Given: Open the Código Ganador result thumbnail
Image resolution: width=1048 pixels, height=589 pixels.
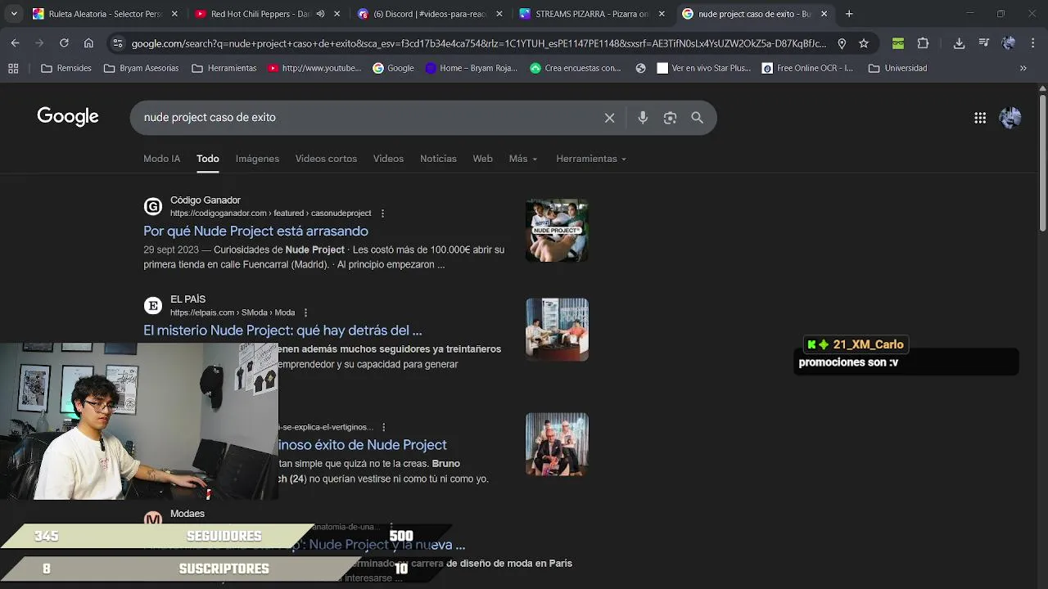Looking at the screenshot, I should (557, 231).
